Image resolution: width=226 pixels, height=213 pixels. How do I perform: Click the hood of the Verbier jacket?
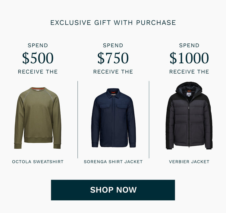tap(189, 87)
